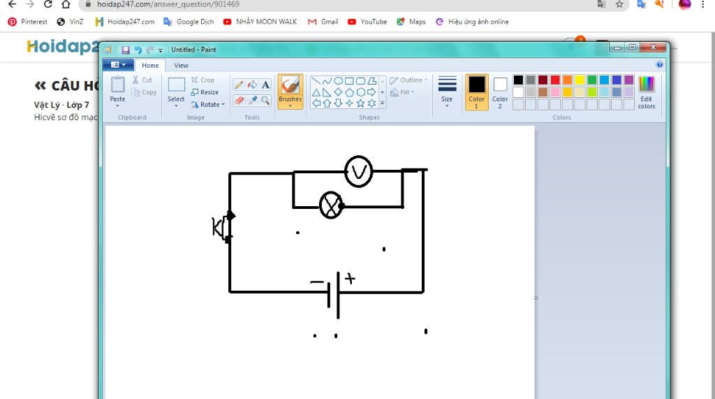
Task: Open the Maps bookmark
Action: click(x=411, y=22)
